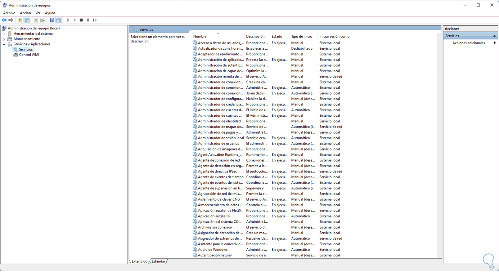Click the vertical scrollbar thumb of services list
The image size is (499, 272).
coord(439,53)
